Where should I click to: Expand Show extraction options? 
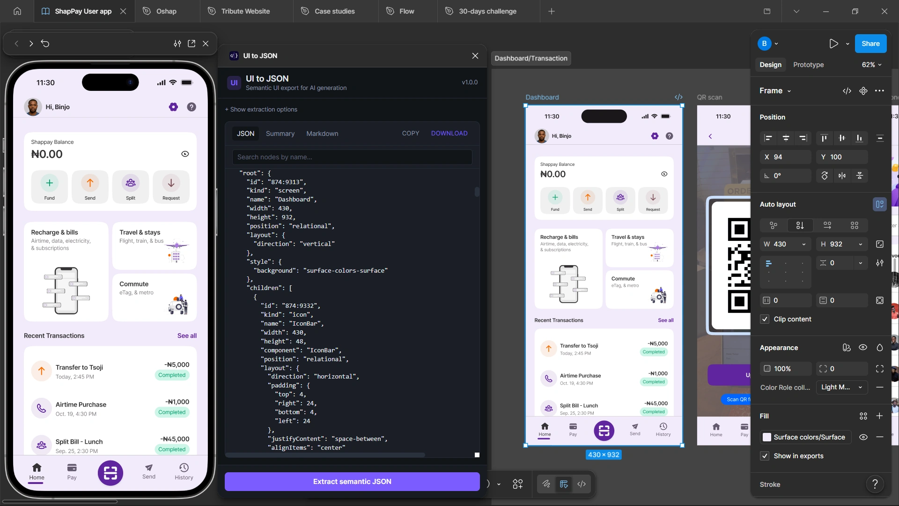261,109
